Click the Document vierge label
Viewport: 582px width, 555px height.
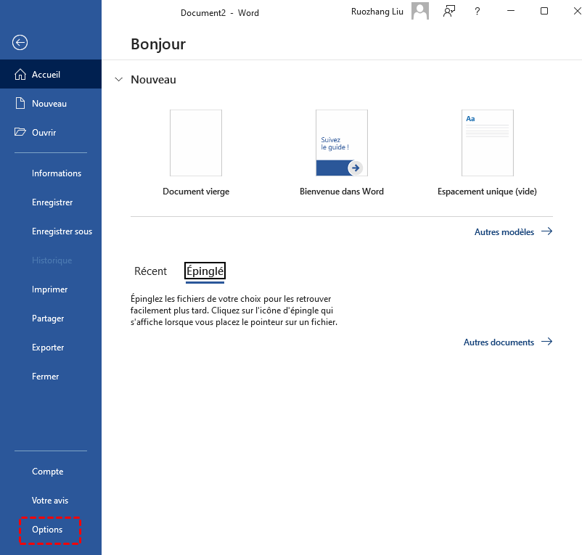point(196,192)
